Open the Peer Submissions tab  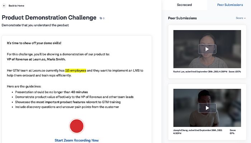click(230, 5)
